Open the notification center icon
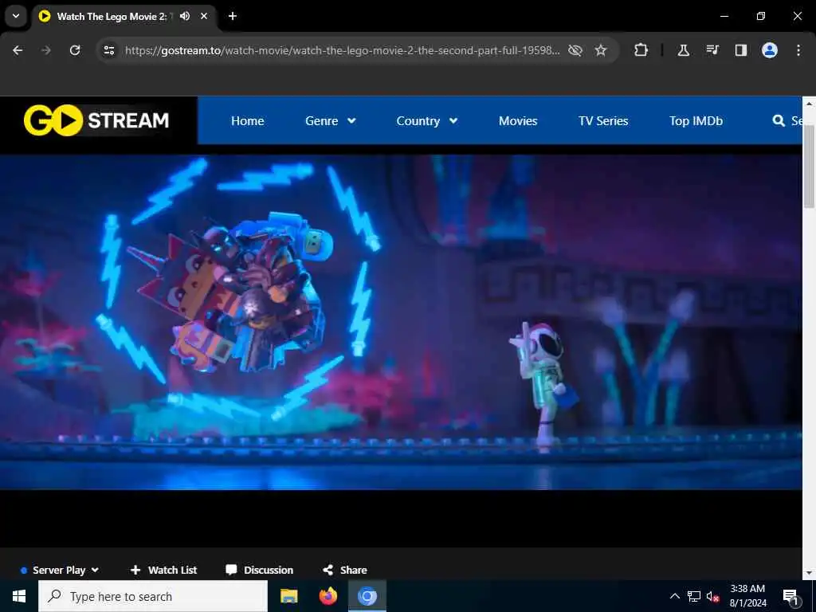The width and height of the screenshot is (816, 612). pyautogui.click(x=790, y=596)
